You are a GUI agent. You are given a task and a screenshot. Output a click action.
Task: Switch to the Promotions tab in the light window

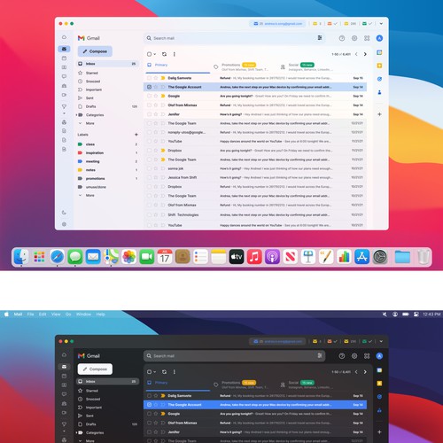point(241,67)
